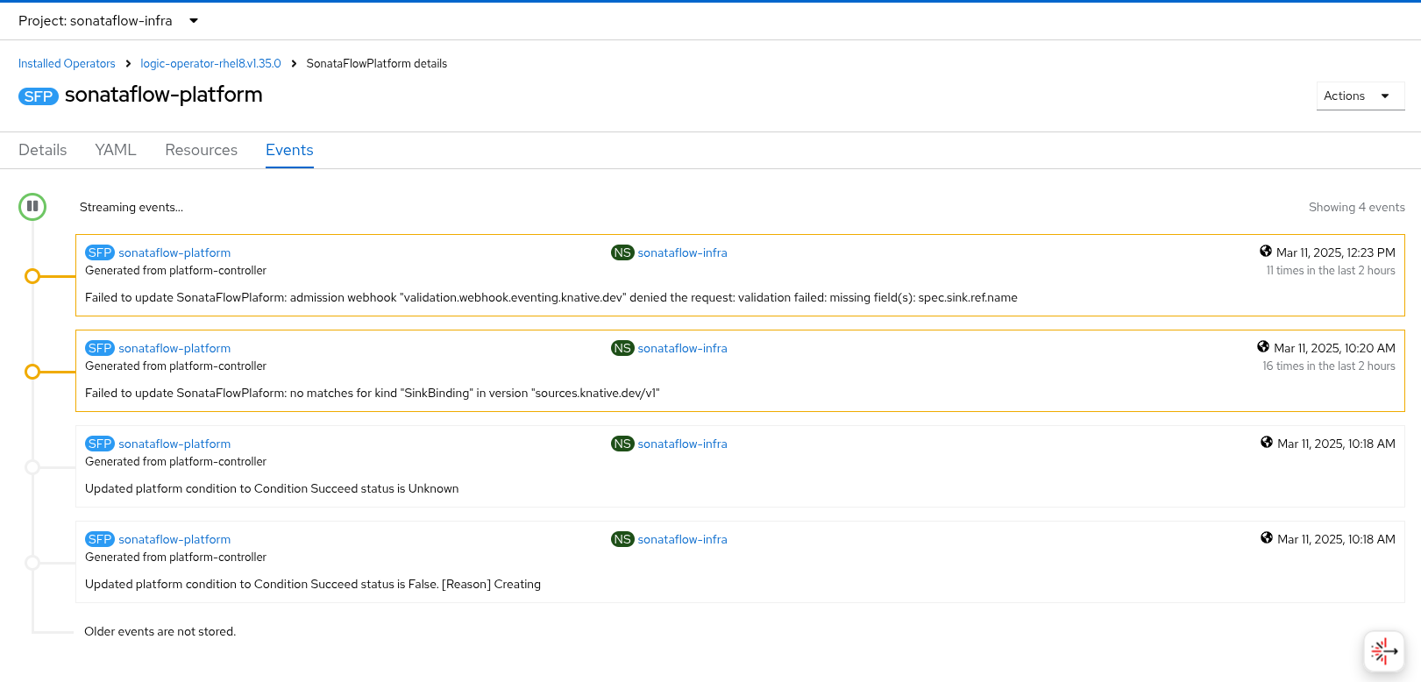Open sonataflow-infra namespace link in first event

pyautogui.click(x=682, y=252)
